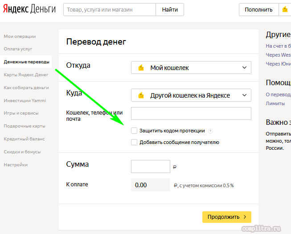Go to Оплата услуг section

click(18, 49)
